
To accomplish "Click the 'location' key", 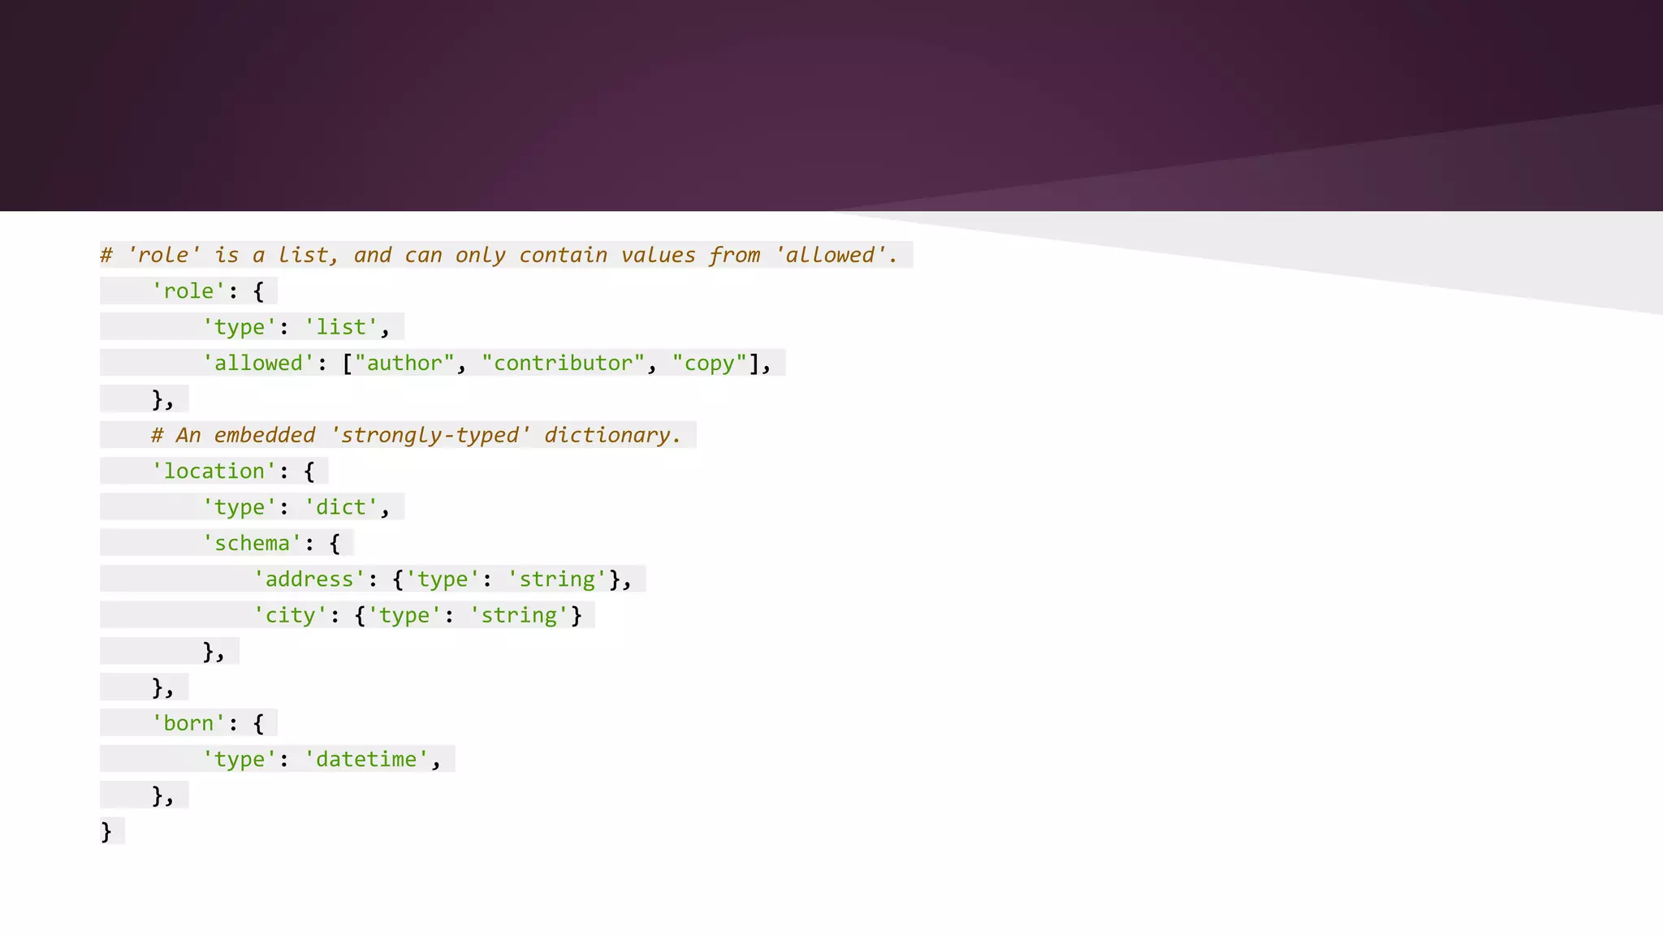I will click(214, 471).
